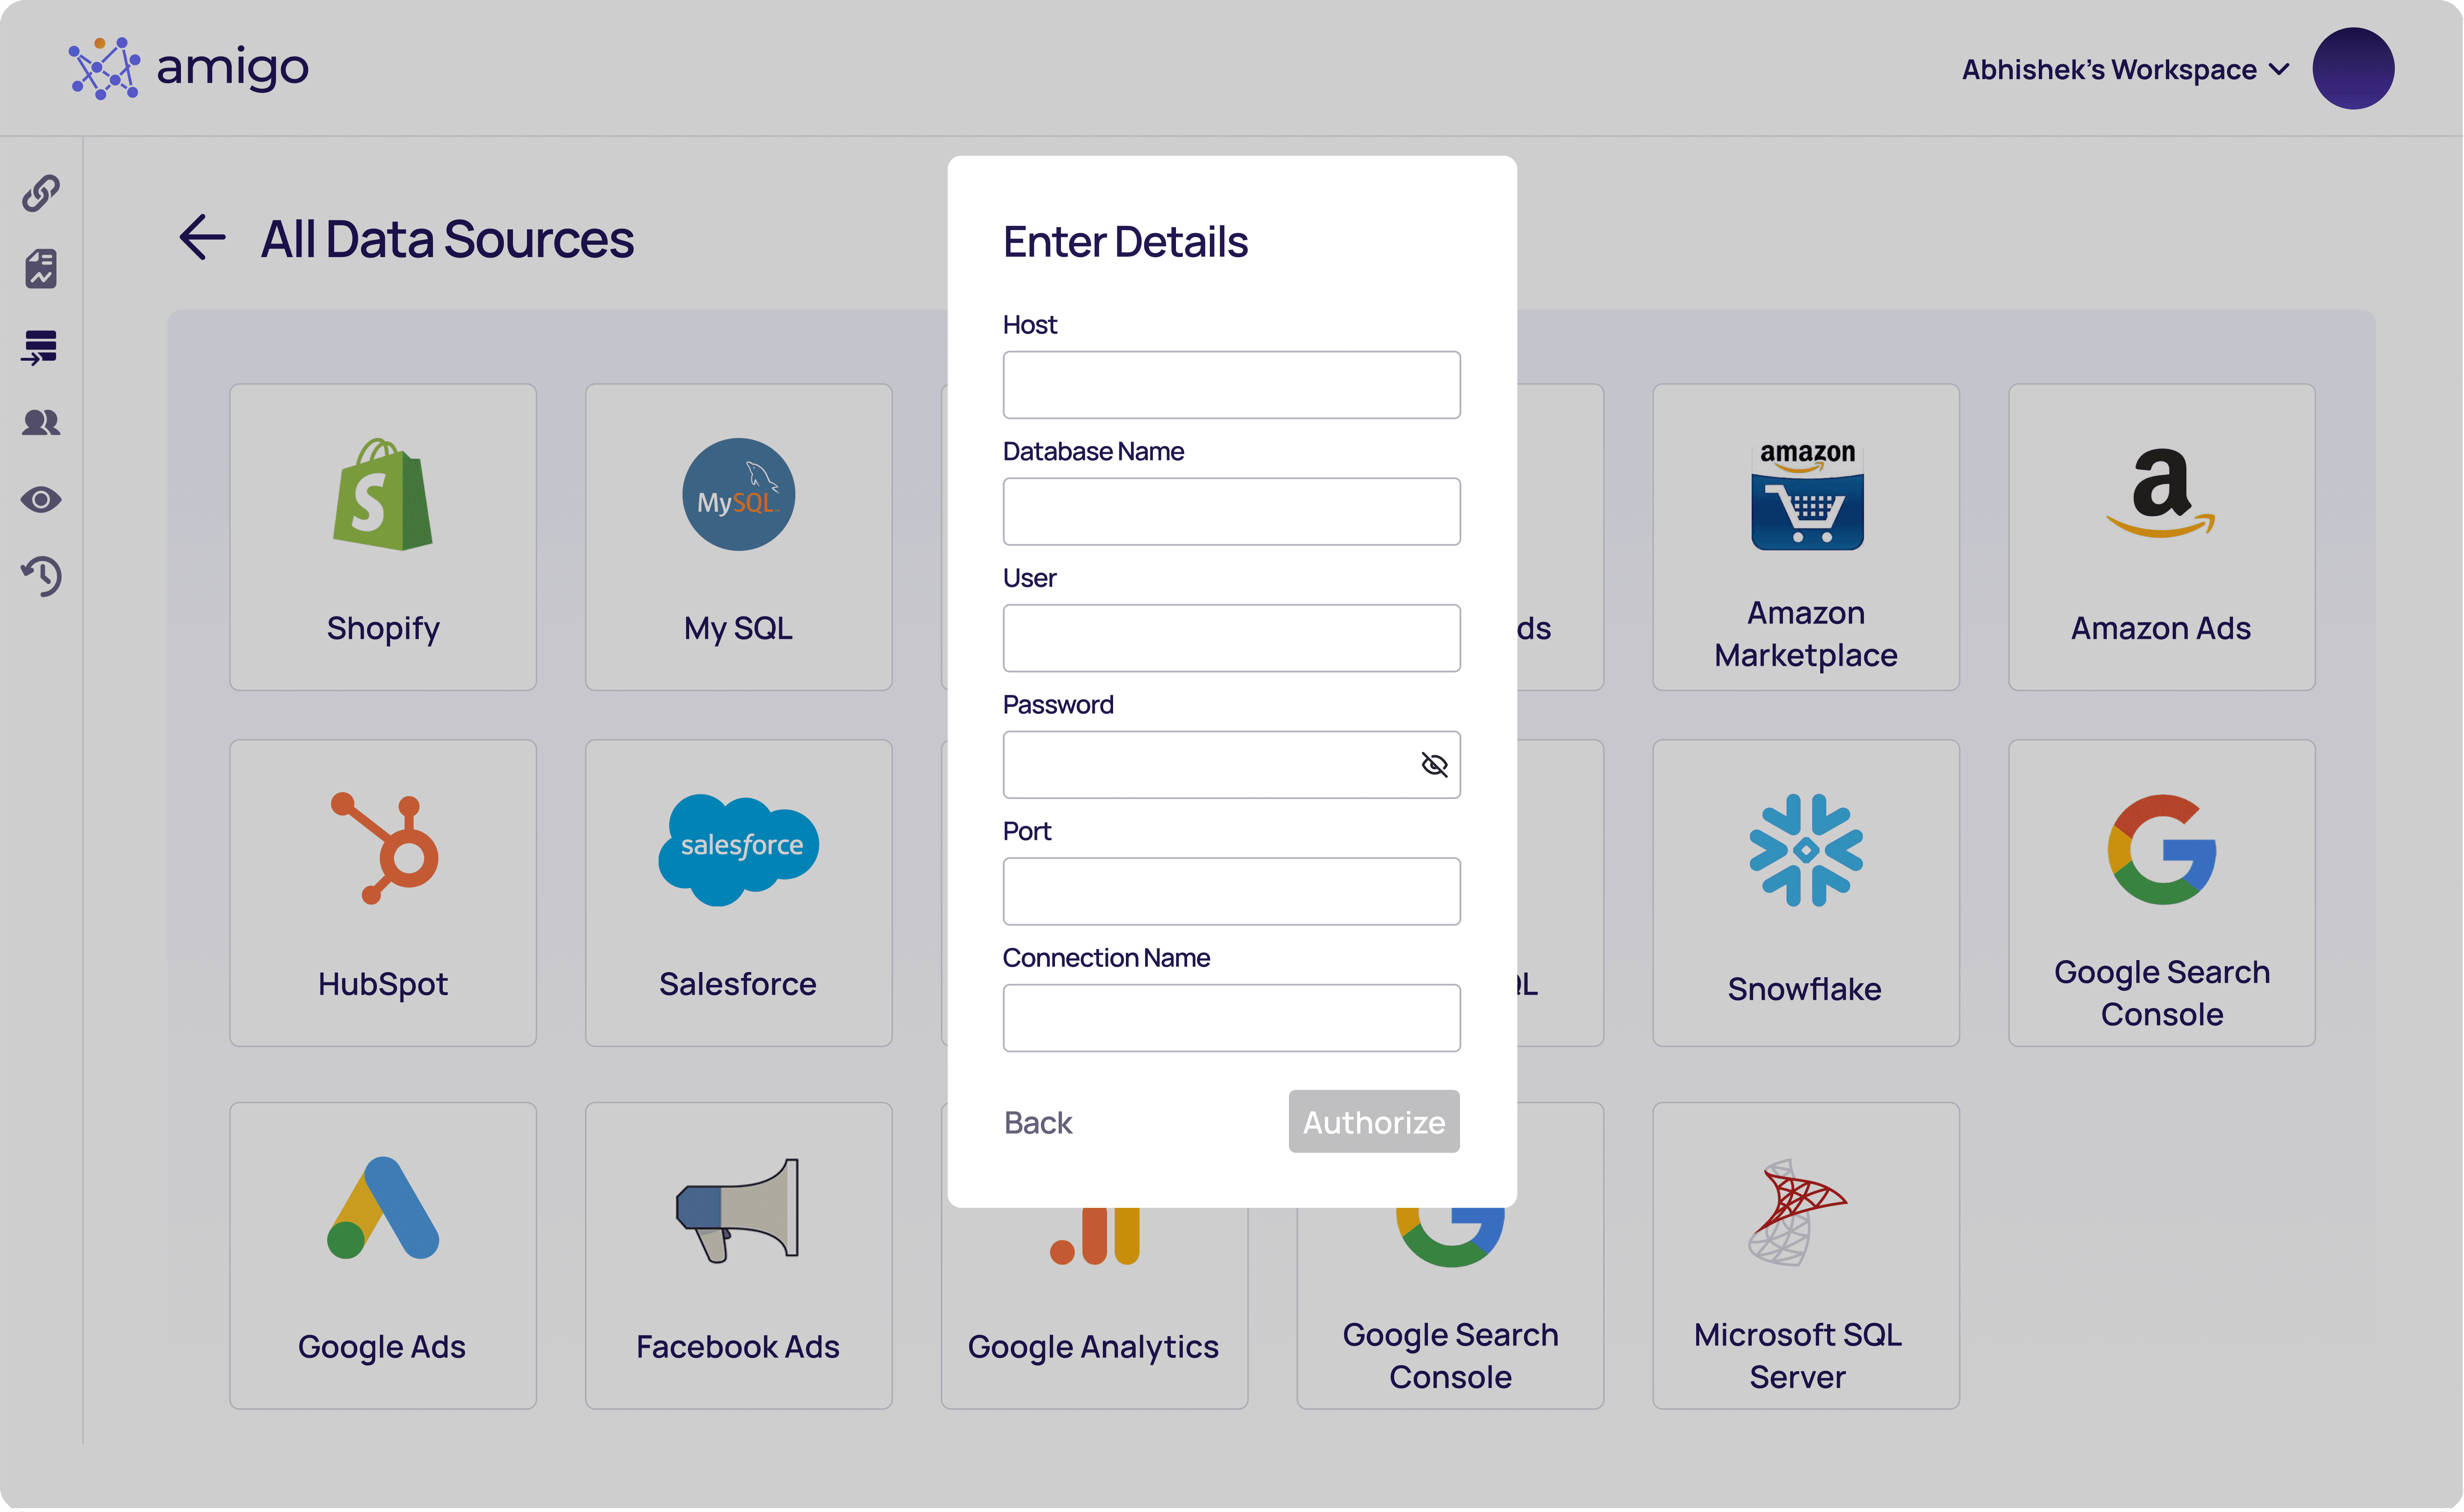Open the reports chart icon in sidebar

41,269
